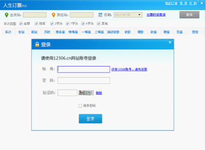The image size is (206, 150).
Task: Click the 刷新 captcha refresh link
Action: pyautogui.click(x=99, y=93)
